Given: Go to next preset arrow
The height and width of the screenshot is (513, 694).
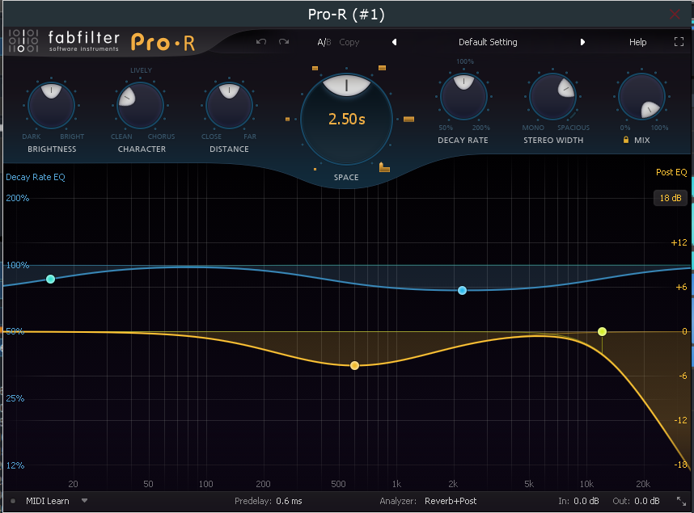Looking at the screenshot, I should [x=582, y=42].
